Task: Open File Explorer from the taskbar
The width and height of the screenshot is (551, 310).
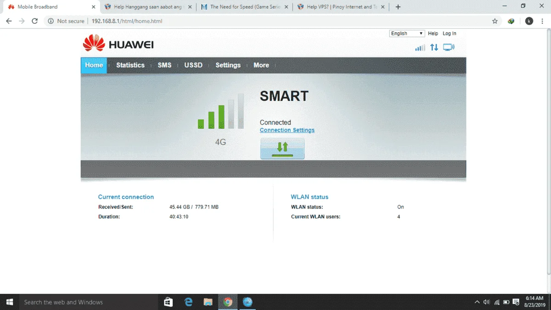Action: [x=208, y=302]
